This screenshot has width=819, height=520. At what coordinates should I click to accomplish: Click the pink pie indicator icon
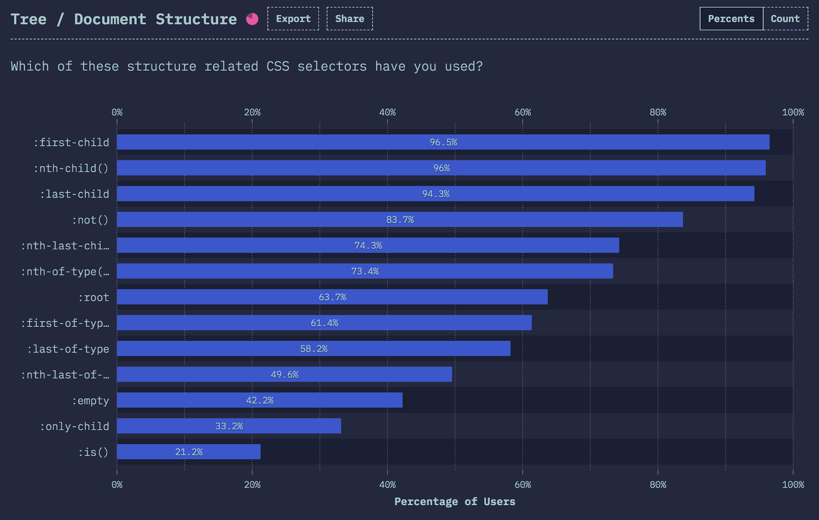pyautogui.click(x=252, y=19)
